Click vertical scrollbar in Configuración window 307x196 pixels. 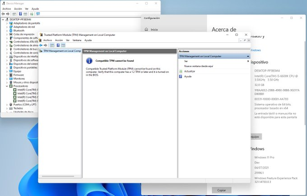pos(305,83)
